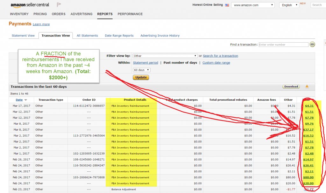Click Search for a transaction link
The height and width of the screenshot is (193, 326).
click(x=220, y=56)
